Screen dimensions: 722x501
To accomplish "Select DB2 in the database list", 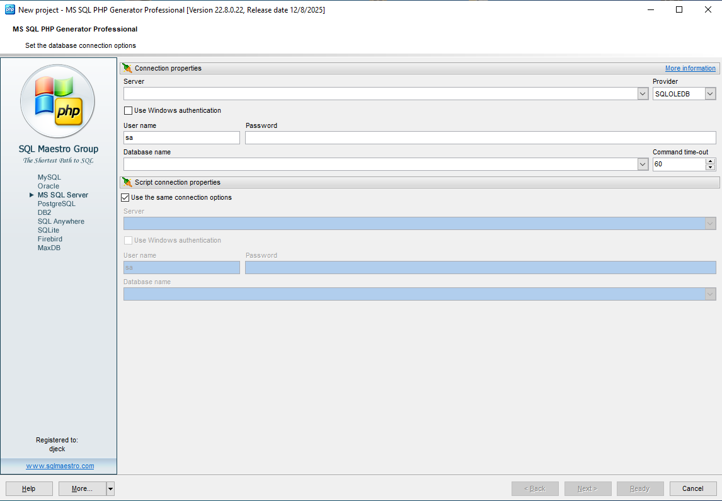I will pyautogui.click(x=44, y=212).
